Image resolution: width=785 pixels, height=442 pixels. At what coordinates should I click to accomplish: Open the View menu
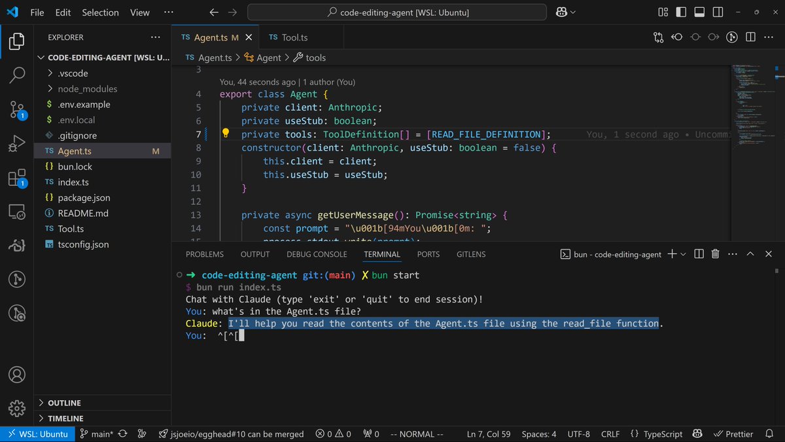pyautogui.click(x=139, y=12)
